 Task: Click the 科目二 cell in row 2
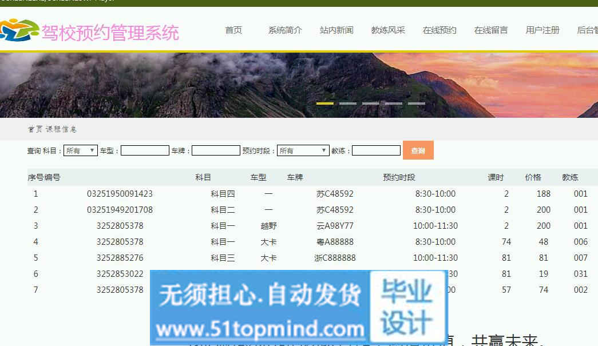tap(223, 209)
